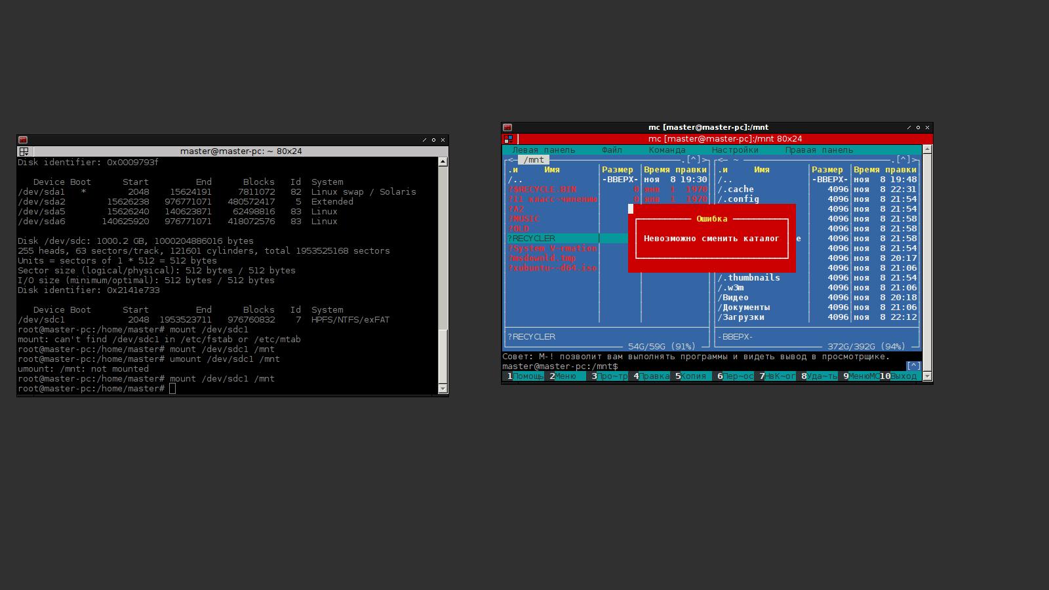Click 2 Меню function key
Screen dimensions: 1049x590
(567, 376)
